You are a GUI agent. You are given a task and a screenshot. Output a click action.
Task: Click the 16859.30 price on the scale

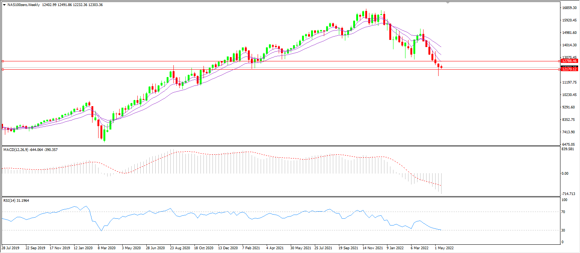(x=568, y=8)
